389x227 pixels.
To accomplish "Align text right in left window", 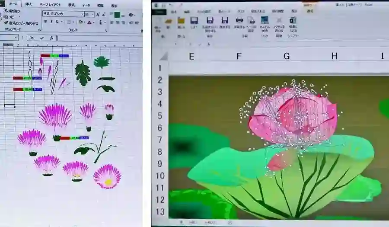I will (x=123, y=23).
